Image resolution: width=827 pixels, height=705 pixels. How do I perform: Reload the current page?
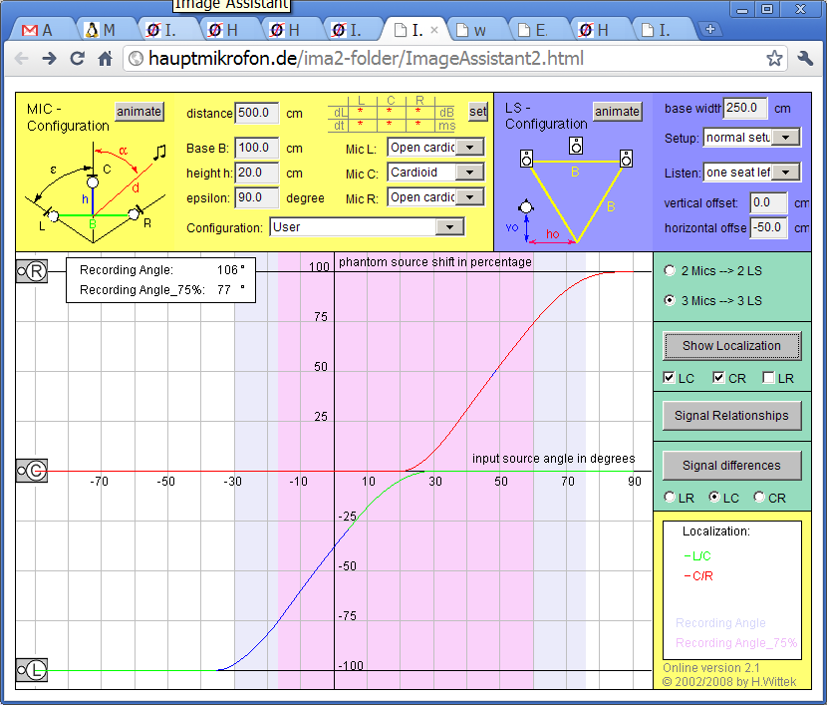point(78,58)
